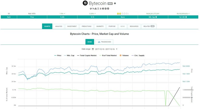
Task: Toggle the Volume legend series
Action: [124, 55]
